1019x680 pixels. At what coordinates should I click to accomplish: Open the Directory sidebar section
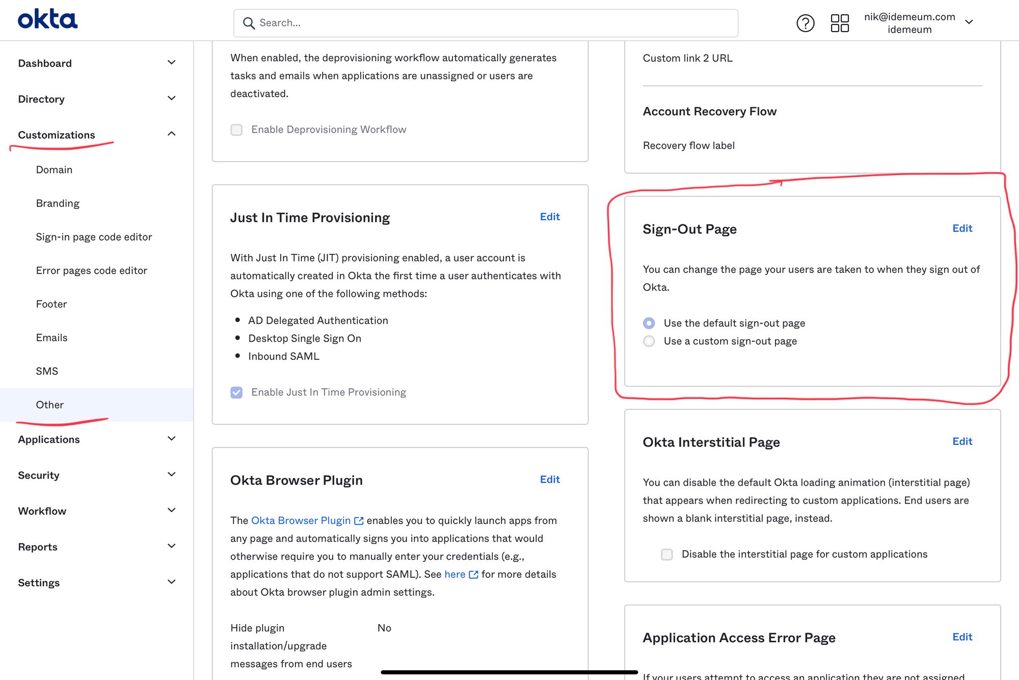41,99
